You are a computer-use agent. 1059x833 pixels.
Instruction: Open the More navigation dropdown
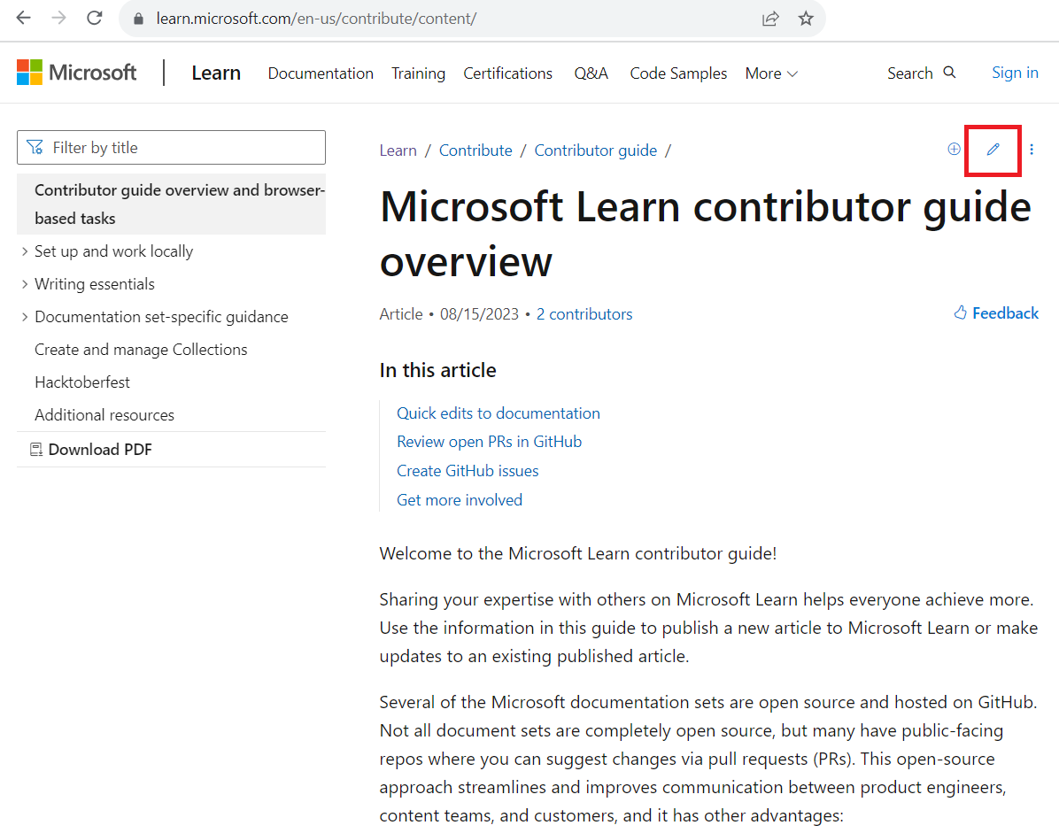[769, 73]
